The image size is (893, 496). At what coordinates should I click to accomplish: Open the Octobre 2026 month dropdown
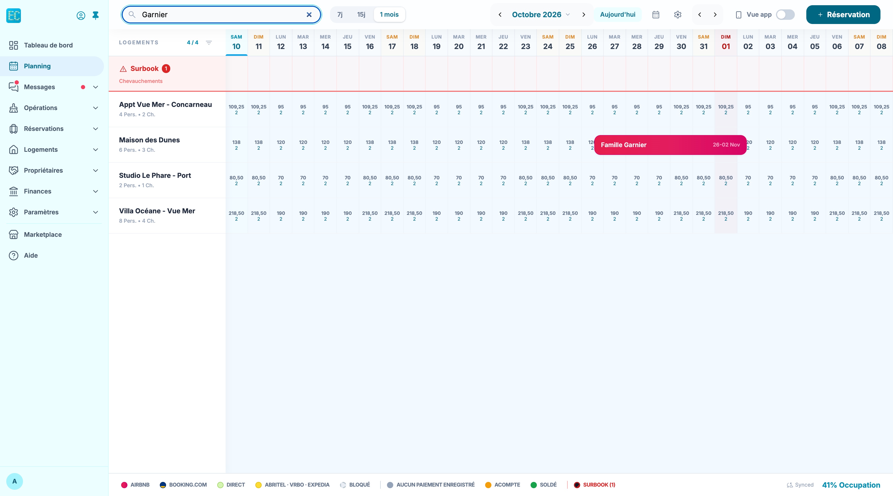tap(541, 15)
